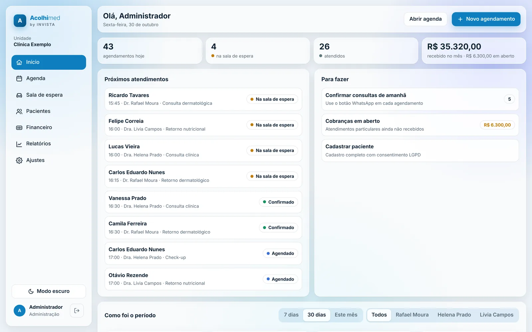Open Confirmar consultas de amanhã task
Viewport: 532px width, 332px height.
420,99
